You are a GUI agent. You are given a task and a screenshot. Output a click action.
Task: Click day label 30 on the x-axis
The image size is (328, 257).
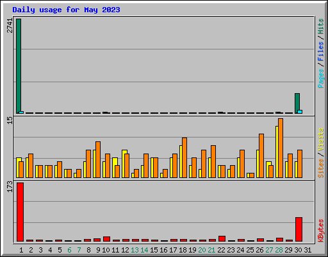(298, 250)
